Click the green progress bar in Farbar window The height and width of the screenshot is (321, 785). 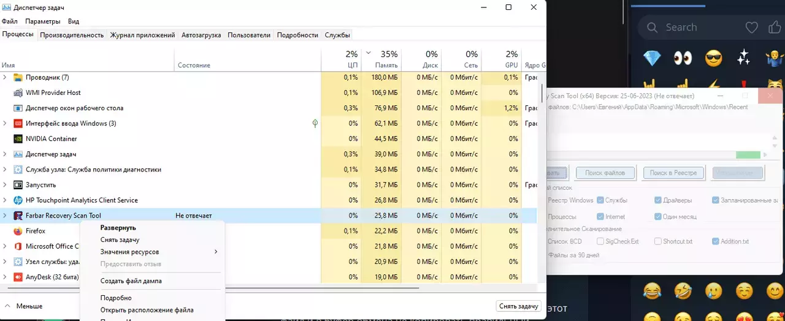[x=748, y=155]
